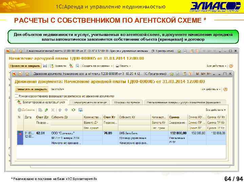Screen dimensions: 244x183
Task: Click the Счет Дт column header
Action: pos(42,117)
